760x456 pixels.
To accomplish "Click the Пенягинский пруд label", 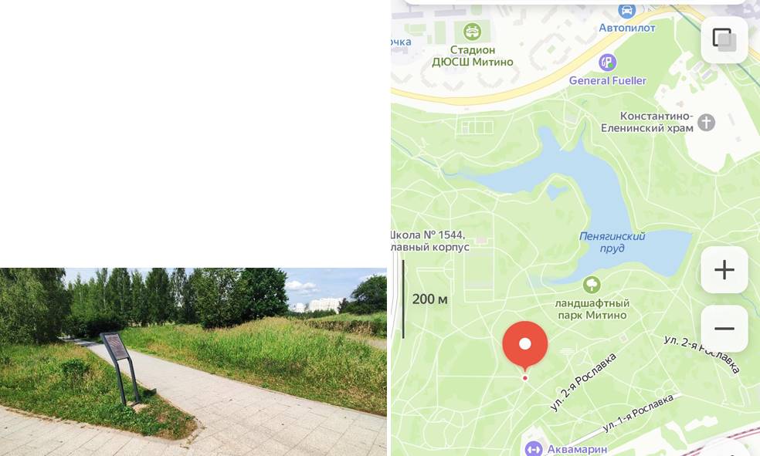I will 612,242.
